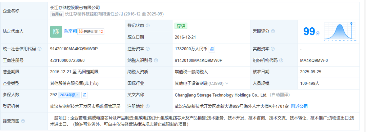Select Changjiang Storage Technology Holdings Co., Ltd.
This screenshot has width=366, height=132.
coord(221,95)
